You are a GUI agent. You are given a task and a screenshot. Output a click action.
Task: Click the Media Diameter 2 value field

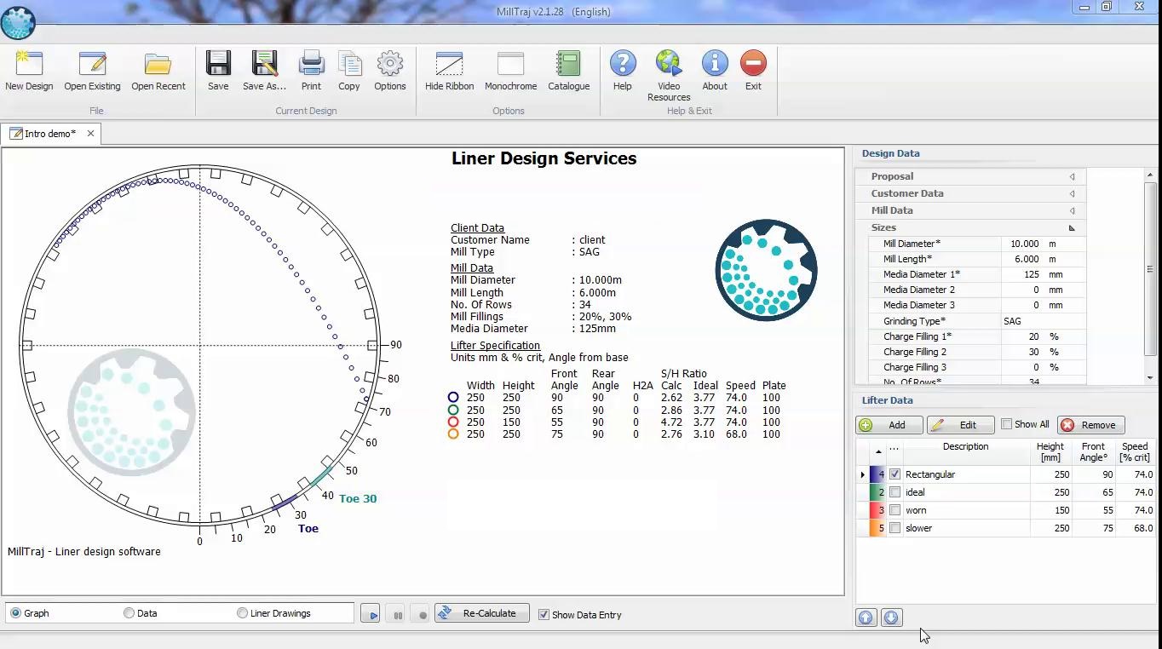click(x=1043, y=290)
